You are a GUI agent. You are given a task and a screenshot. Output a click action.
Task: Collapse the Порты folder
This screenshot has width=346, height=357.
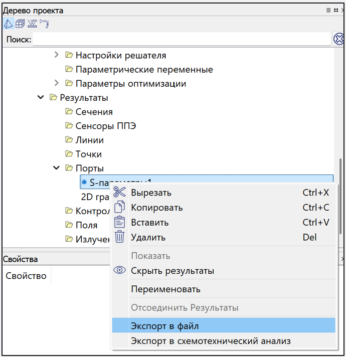point(57,168)
